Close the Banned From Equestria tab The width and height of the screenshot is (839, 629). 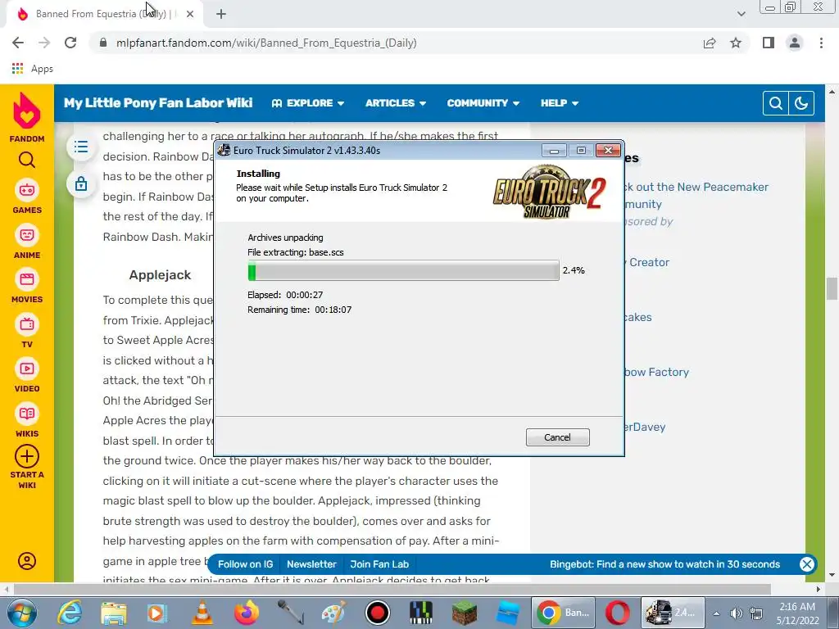(190, 14)
